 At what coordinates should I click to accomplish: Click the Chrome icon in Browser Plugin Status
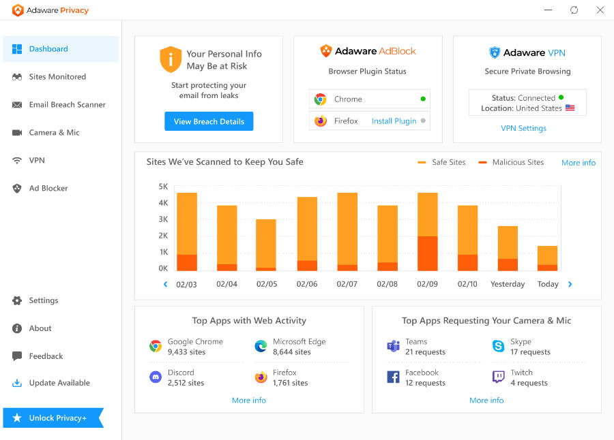click(x=319, y=99)
